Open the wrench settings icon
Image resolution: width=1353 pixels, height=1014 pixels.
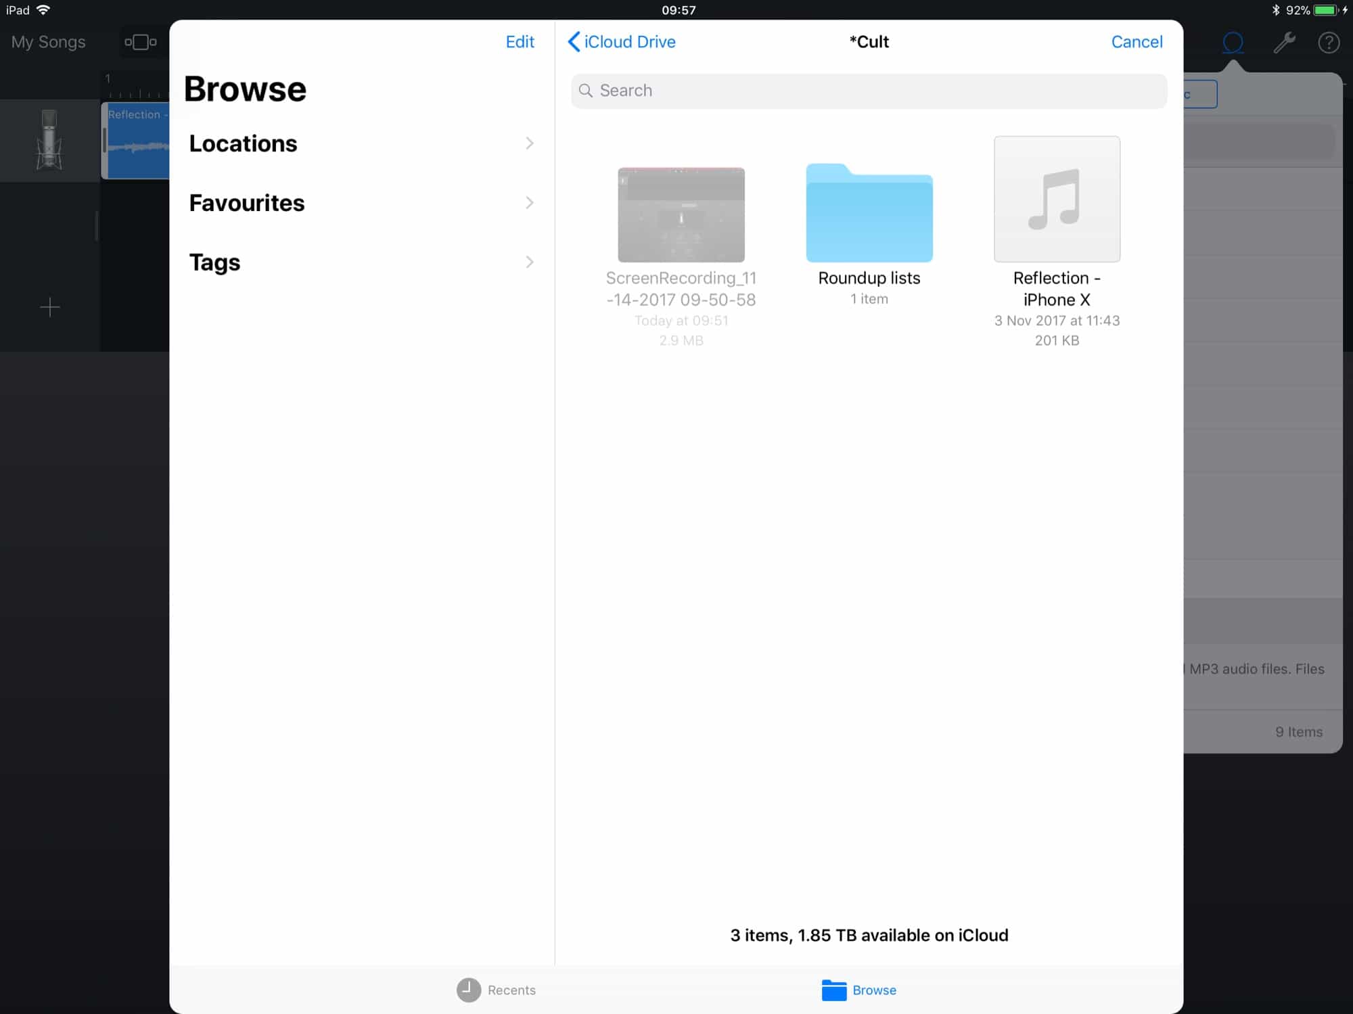1283,43
